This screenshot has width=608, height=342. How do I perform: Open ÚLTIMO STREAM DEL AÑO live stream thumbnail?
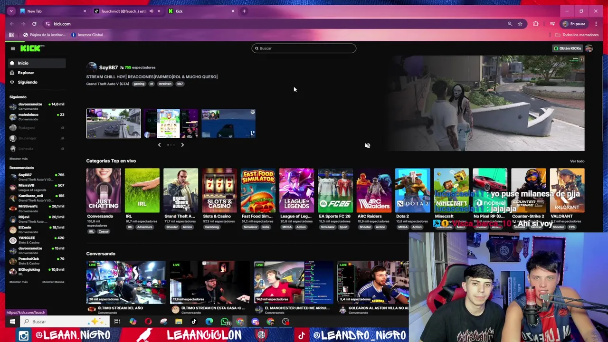[x=126, y=282]
